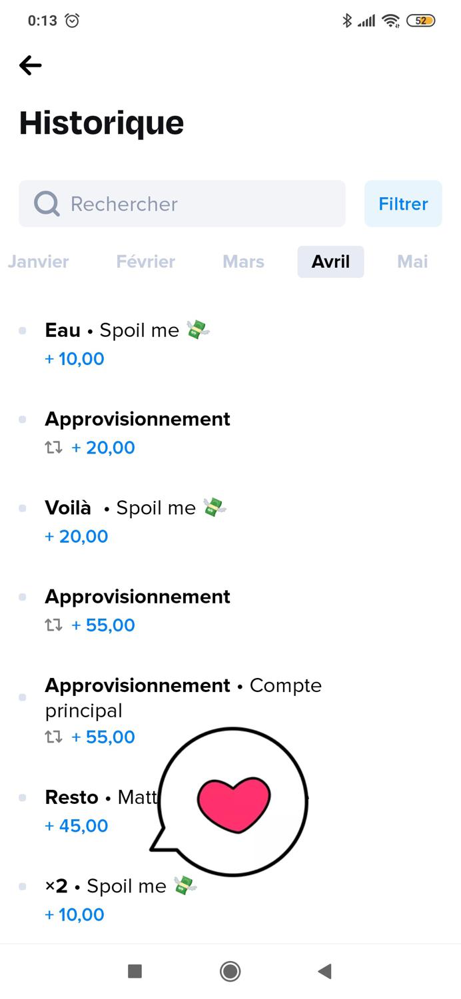The height and width of the screenshot is (999, 461).
Task: Open the Eau Spoil me transaction
Action: [230, 344]
